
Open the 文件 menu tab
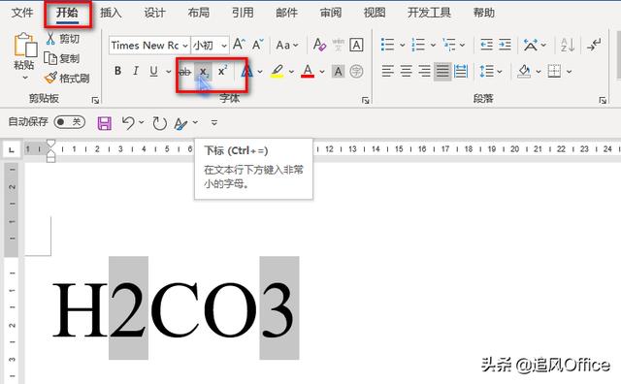[21, 13]
